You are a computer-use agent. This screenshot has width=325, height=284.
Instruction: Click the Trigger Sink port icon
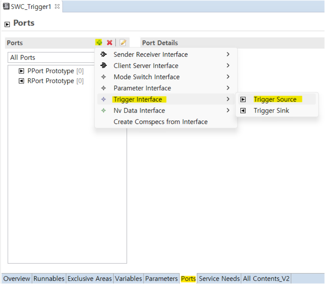[243, 111]
